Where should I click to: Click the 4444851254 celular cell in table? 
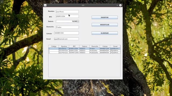105,49
